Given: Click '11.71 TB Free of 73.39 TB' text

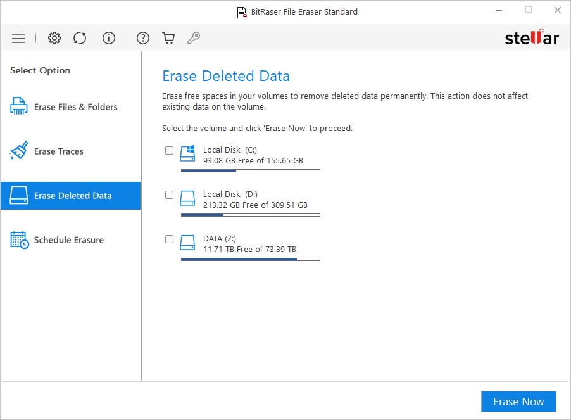Looking at the screenshot, I should click(249, 250).
